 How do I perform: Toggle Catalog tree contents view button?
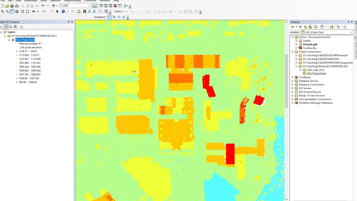(x=338, y=27)
